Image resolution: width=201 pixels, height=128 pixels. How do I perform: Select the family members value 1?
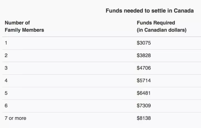point(6,43)
